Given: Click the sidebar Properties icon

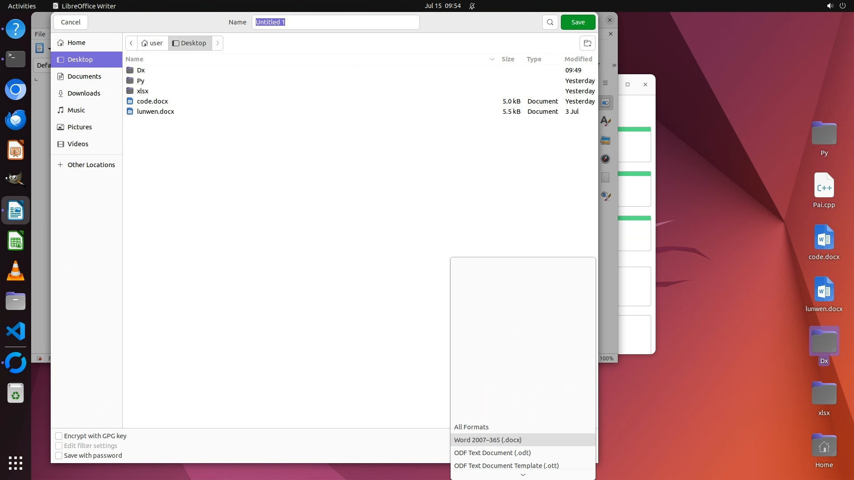Looking at the screenshot, I should [x=605, y=103].
